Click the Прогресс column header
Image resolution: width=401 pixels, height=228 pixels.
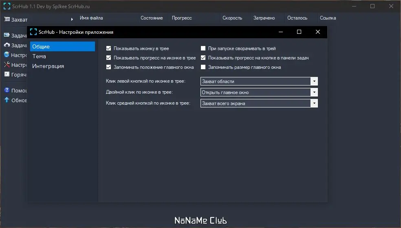coord(182,18)
